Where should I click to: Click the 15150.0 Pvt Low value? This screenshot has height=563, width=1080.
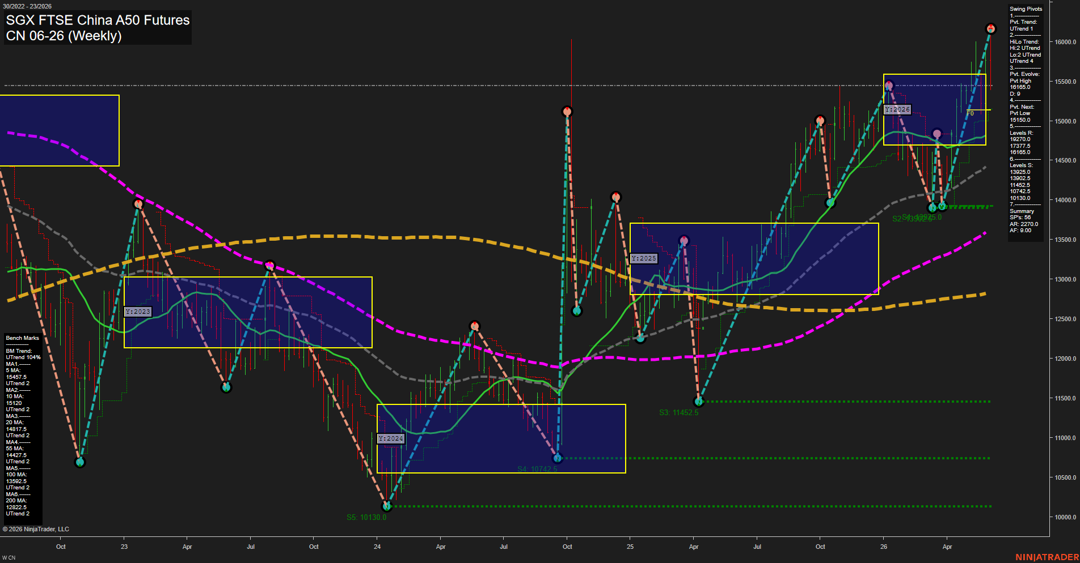click(1020, 120)
